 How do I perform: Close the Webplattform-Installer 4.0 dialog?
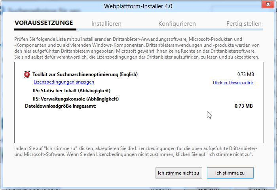pyautogui.click(x=268, y=4)
